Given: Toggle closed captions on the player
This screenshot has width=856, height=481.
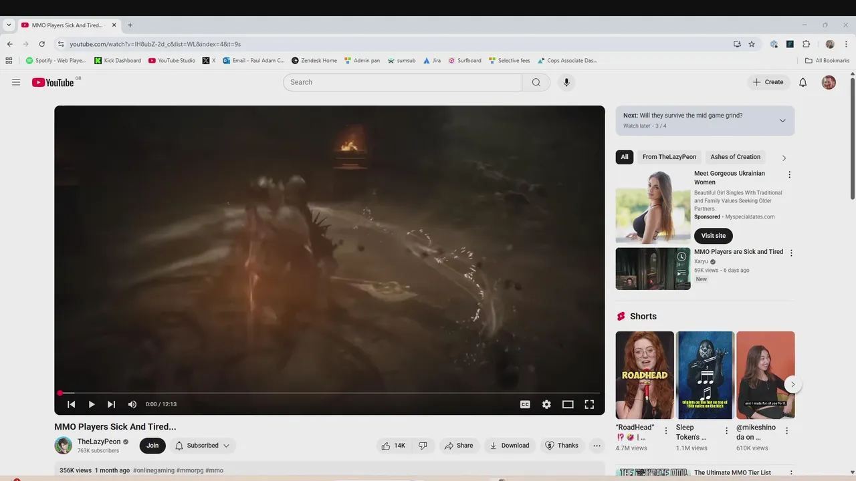Looking at the screenshot, I should (525, 404).
